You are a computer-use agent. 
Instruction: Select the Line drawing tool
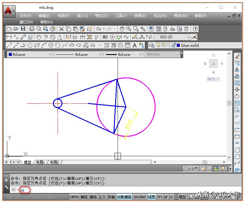[x=9, y=45]
